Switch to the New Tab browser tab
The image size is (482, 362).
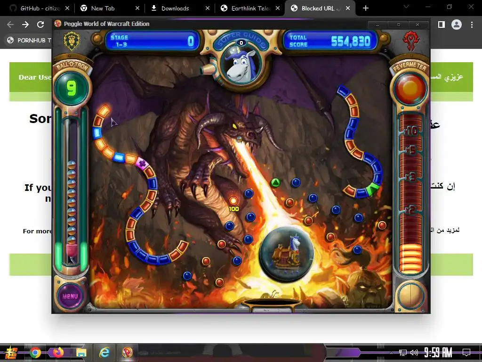click(x=109, y=8)
